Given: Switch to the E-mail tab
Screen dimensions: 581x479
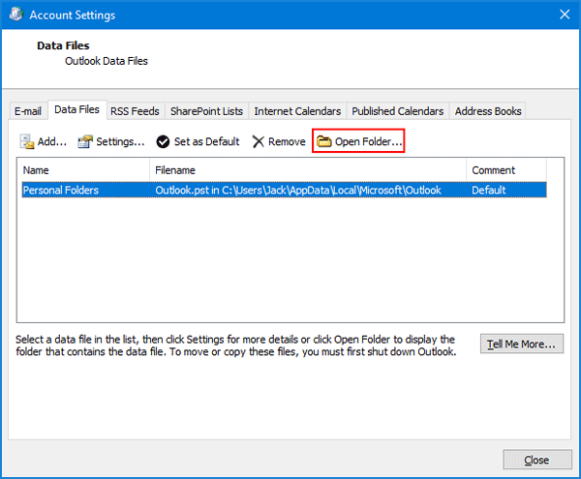Looking at the screenshot, I should click(28, 111).
